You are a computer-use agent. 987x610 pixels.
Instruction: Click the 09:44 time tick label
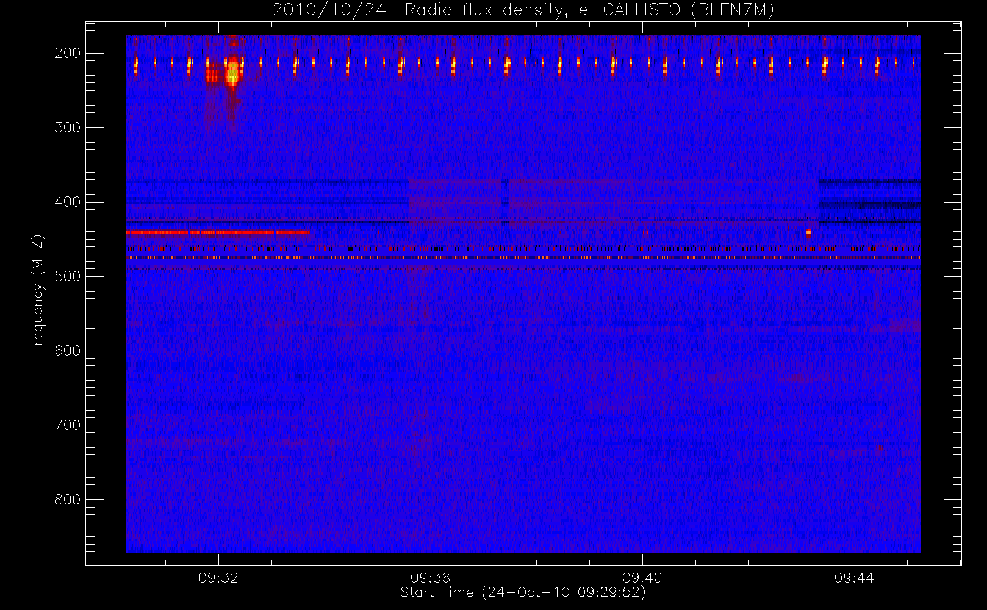854,578
